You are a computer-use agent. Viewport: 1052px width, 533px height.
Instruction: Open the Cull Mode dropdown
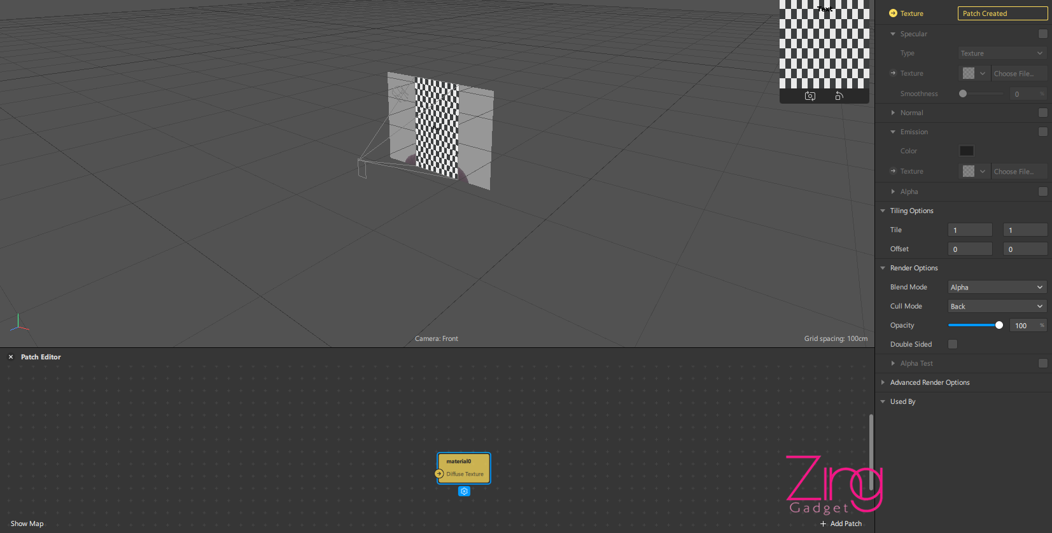coord(997,307)
